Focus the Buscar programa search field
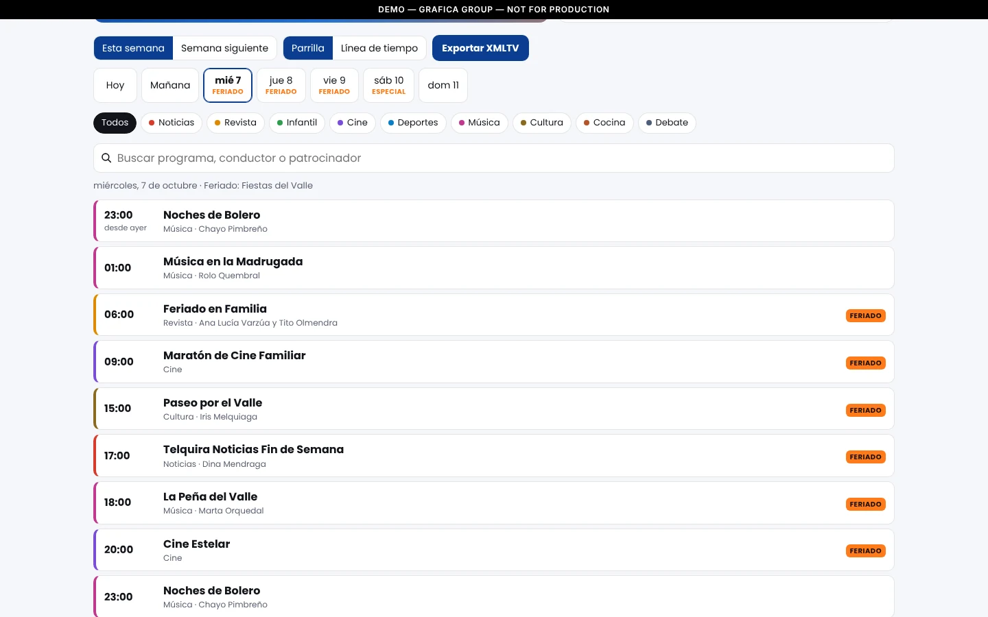The image size is (988, 617). pyautogui.click(x=494, y=158)
